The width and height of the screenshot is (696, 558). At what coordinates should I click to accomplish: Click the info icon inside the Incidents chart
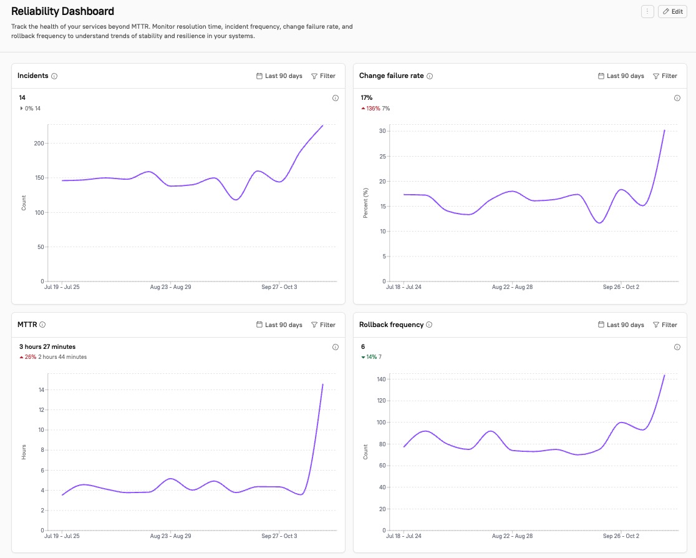click(335, 98)
